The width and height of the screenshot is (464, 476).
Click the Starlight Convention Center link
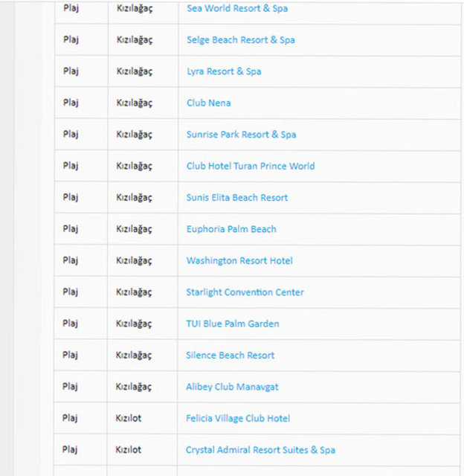(245, 292)
